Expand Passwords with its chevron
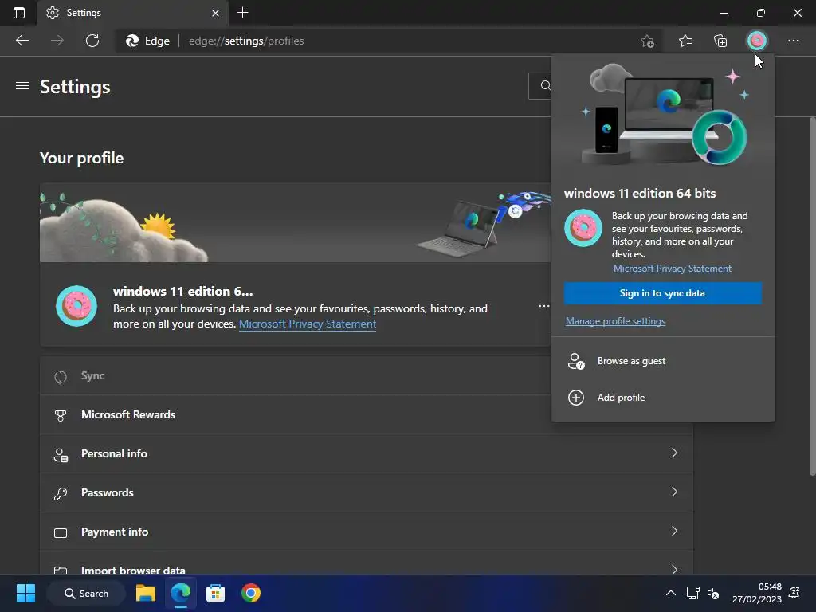 tap(674, 492)
